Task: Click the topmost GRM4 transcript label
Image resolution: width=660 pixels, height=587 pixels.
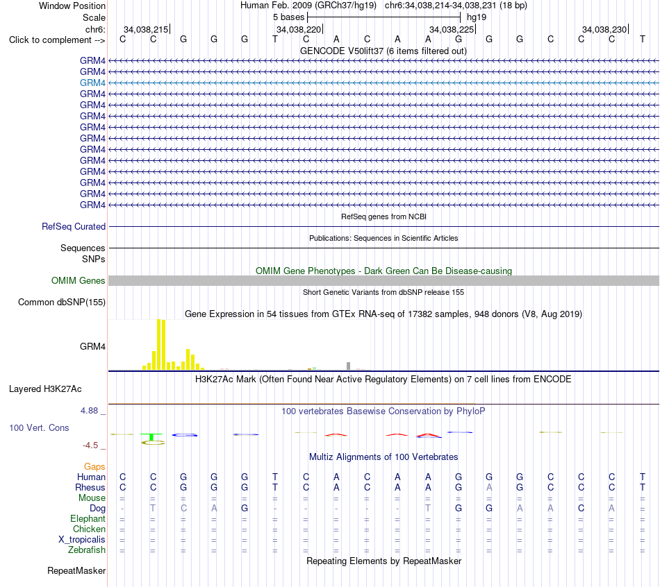Action: click(92, 60)
